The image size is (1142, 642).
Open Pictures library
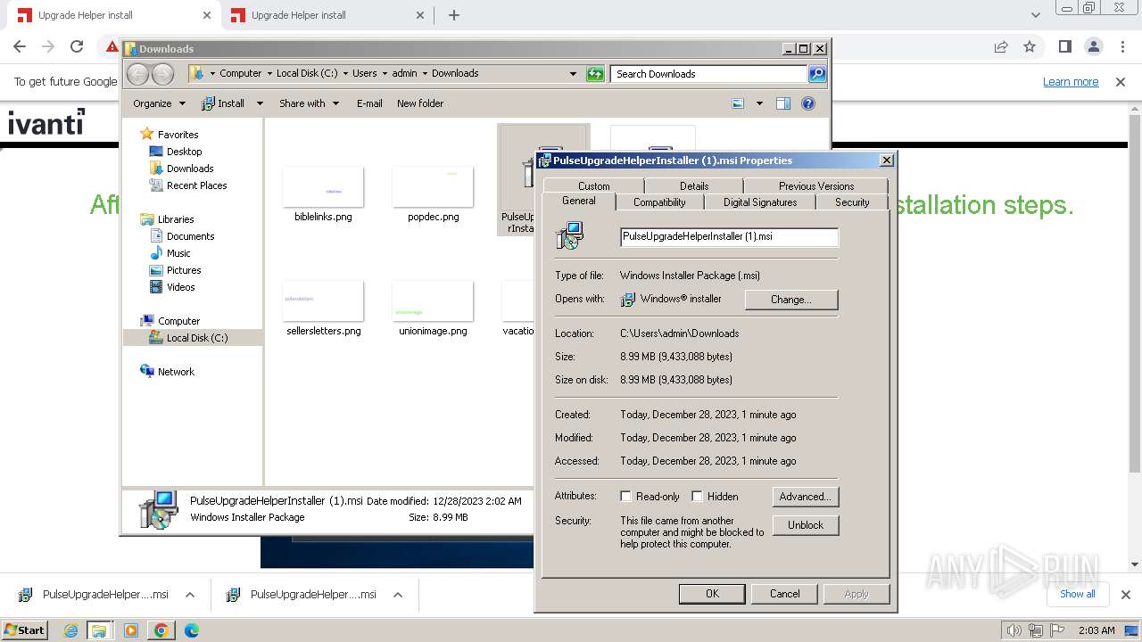[184, 270]
